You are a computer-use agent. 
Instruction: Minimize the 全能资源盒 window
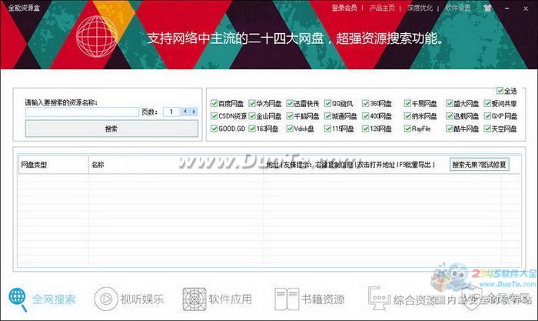(507, 8)
